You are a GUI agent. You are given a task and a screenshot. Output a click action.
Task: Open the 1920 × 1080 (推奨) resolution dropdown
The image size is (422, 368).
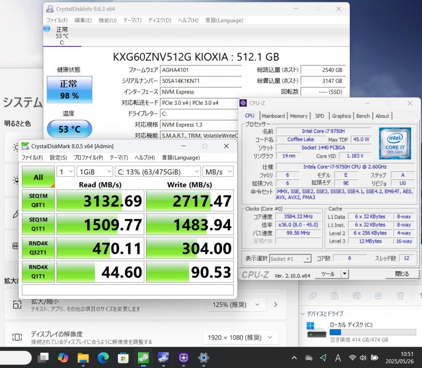tap(241, 337)
